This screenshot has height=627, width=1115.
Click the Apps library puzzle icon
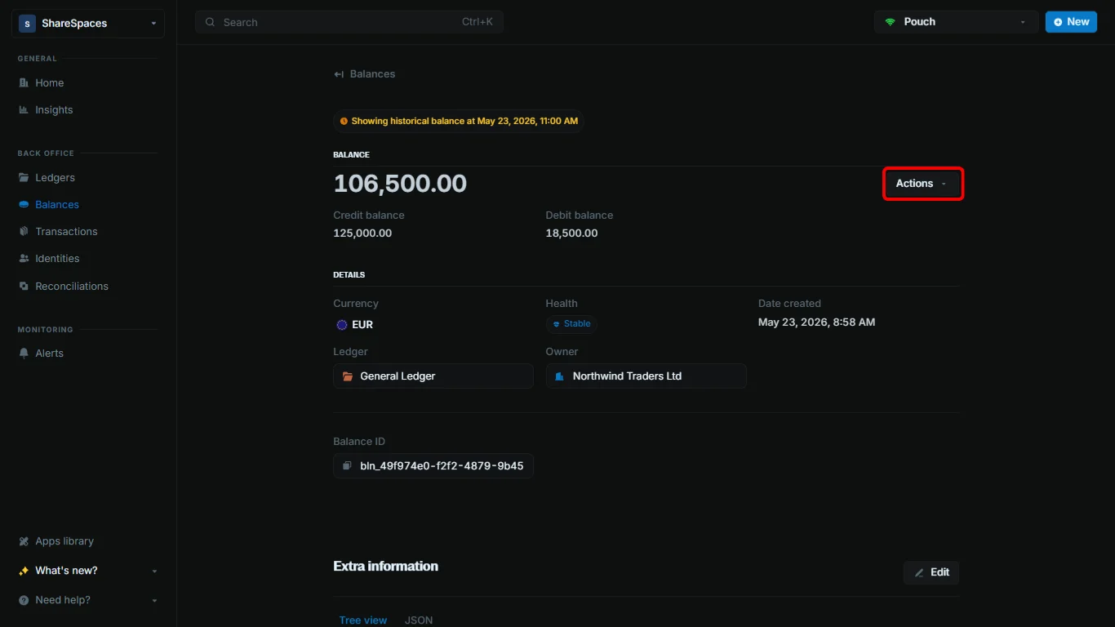(24, 541)
